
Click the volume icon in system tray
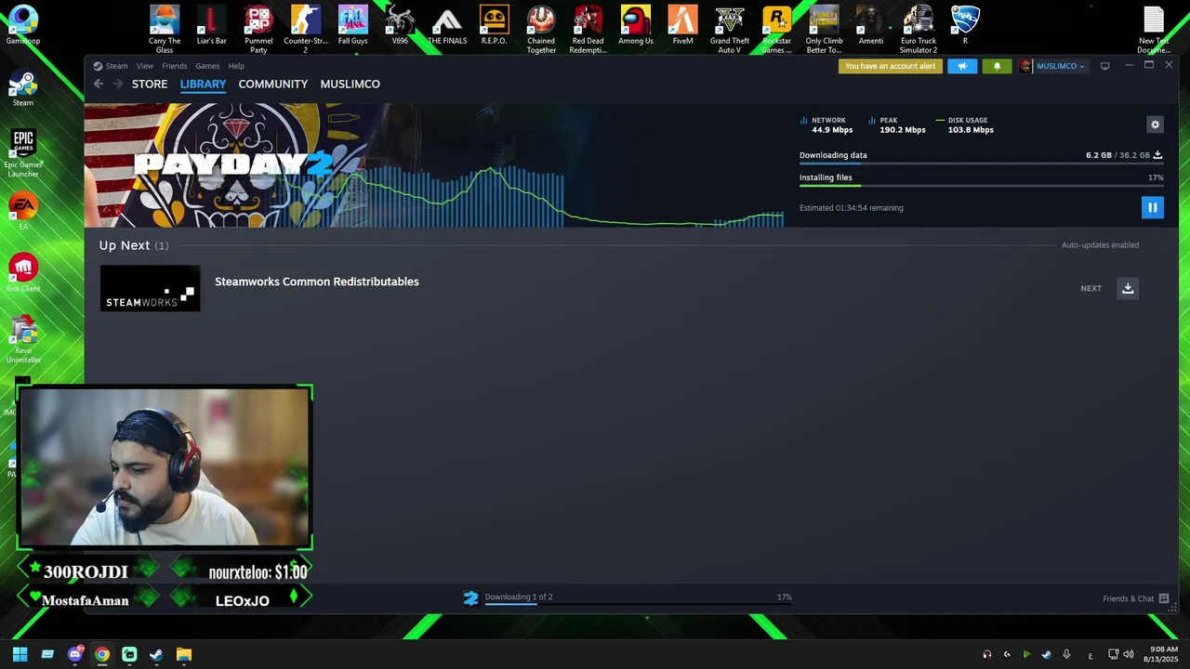1129,654
